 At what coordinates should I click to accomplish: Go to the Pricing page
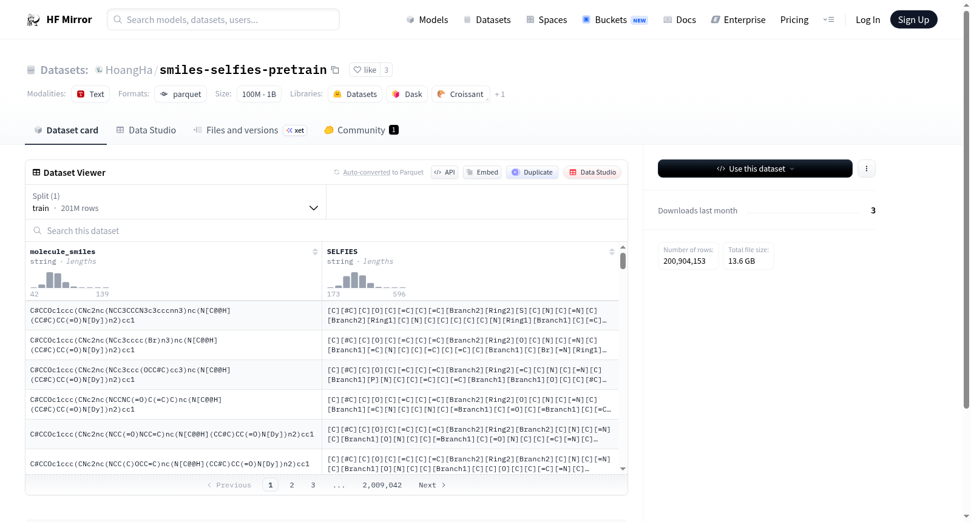coord(794,20)
